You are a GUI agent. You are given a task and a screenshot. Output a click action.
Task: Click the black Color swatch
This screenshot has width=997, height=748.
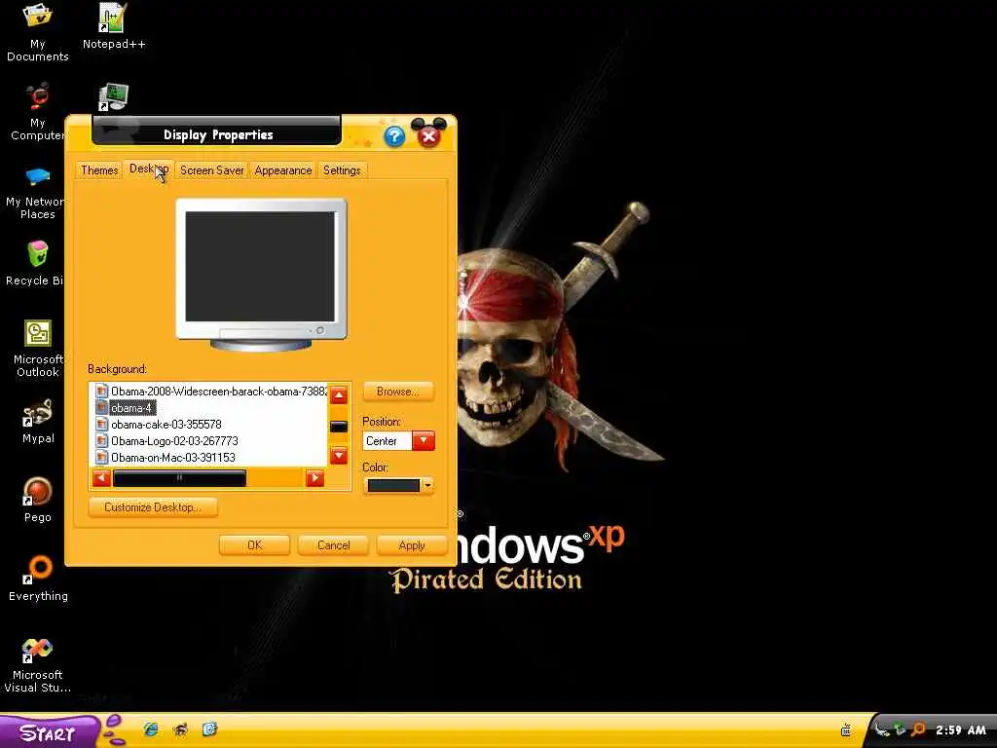(393, 486)
